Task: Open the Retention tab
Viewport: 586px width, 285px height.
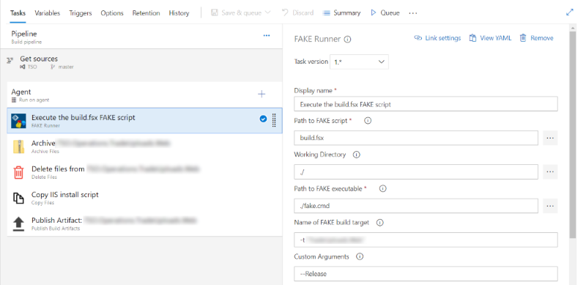Action: 146,13
